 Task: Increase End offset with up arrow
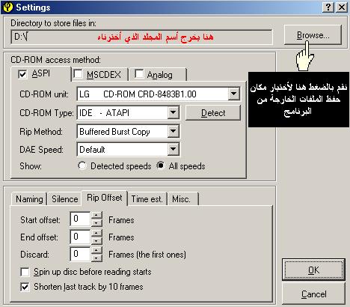[96, 233]
